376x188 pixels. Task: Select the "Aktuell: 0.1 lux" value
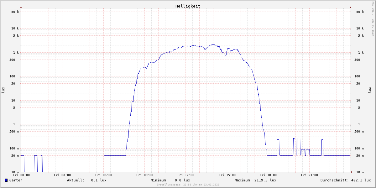pos(87,180)
